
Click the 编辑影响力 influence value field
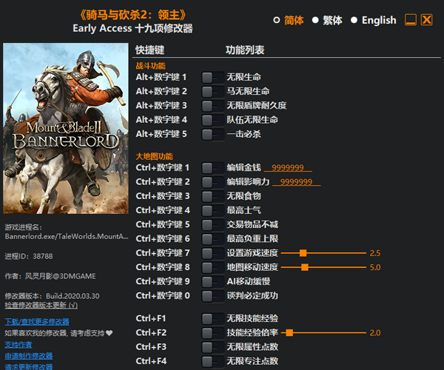[296, 182]
